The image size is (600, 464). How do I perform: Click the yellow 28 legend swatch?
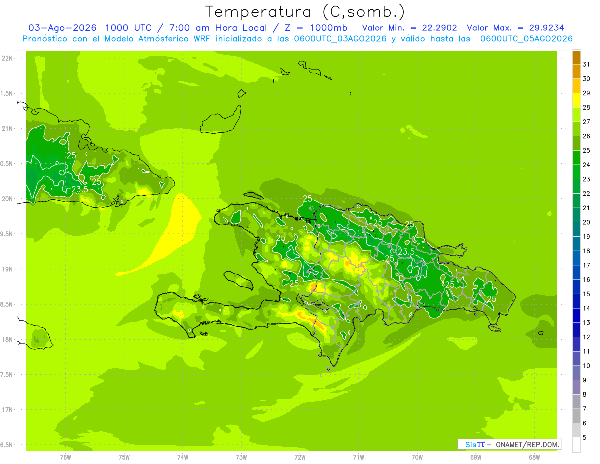[x=576, y=100]
